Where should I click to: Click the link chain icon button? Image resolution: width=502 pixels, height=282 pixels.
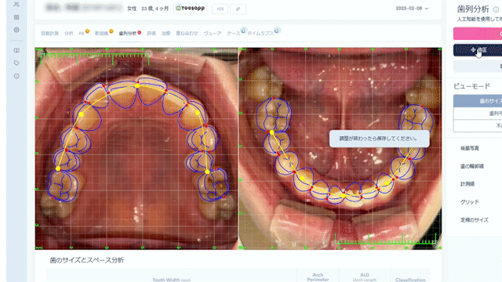click(x=238, y=9)
